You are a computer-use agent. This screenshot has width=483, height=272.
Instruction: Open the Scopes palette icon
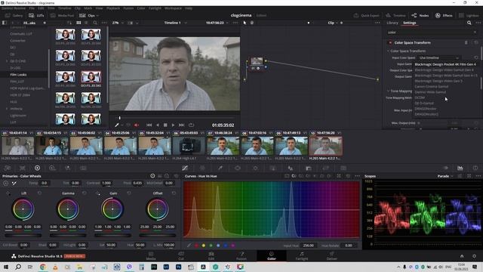(x=460, y=168)
